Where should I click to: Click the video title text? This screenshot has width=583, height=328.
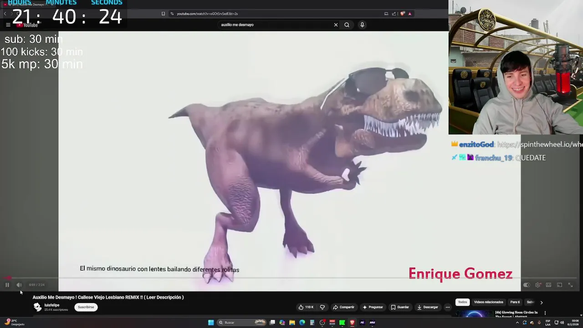(108, 297)
